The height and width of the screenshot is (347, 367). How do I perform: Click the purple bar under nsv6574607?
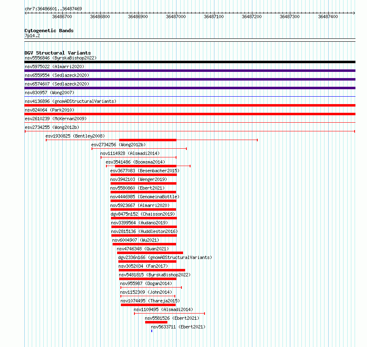(190, 88)
